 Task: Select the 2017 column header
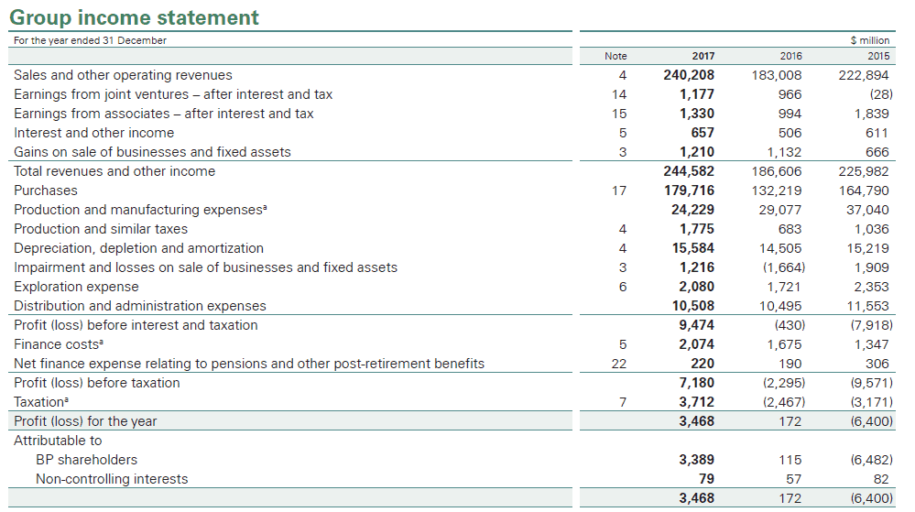(x=703, y=56)
